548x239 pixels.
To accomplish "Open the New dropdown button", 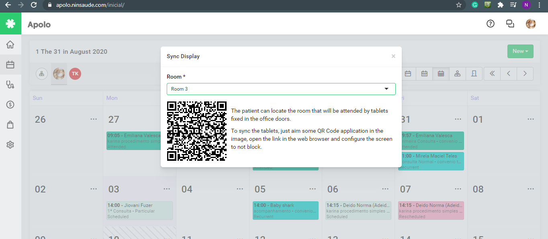I will tap(520, 51).
